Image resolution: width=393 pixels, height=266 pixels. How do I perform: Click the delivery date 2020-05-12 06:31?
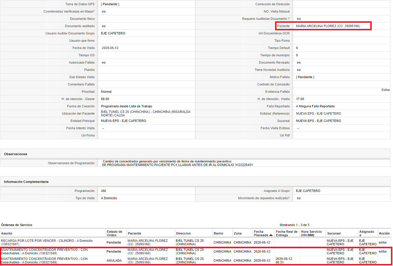284,260
